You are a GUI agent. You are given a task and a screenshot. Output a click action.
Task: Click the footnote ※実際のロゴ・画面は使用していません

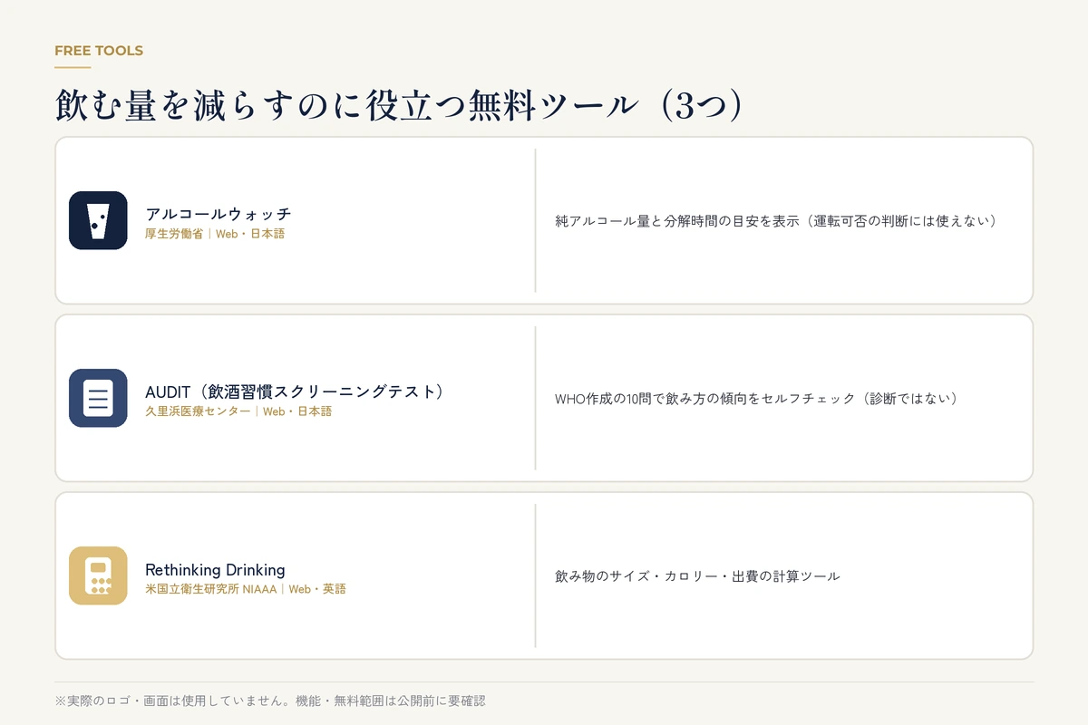pos(270,701)
